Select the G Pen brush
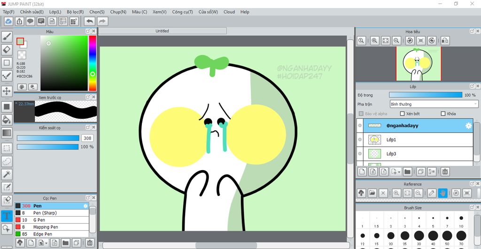This screenshot has width=481, height=249. click(x=52, y=220)
